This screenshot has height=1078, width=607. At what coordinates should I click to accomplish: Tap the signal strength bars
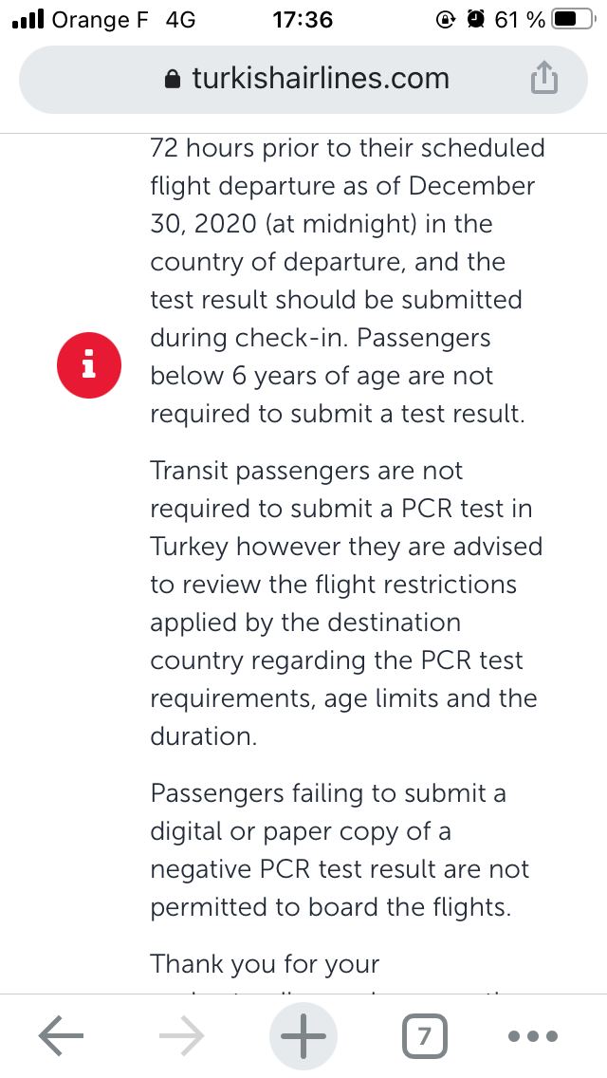(28, 20)
